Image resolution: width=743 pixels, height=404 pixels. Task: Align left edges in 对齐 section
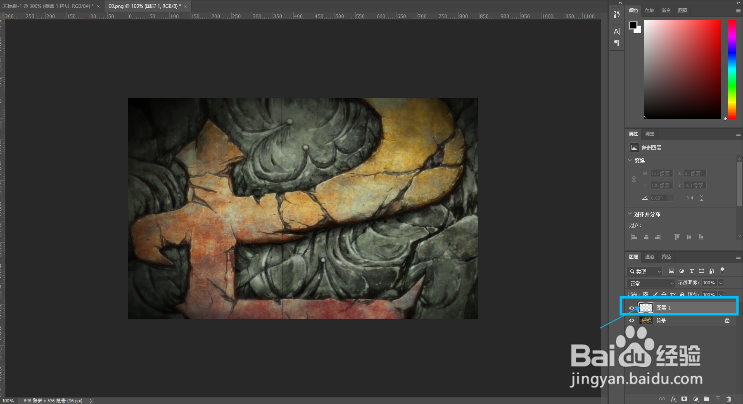(x=634, y=237)
